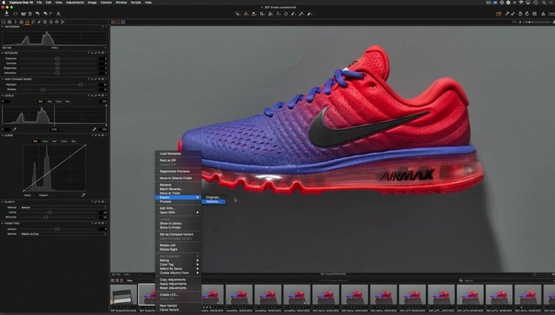
Task: Collapse the High Dynamic Range panel
Action: (2, 79)
